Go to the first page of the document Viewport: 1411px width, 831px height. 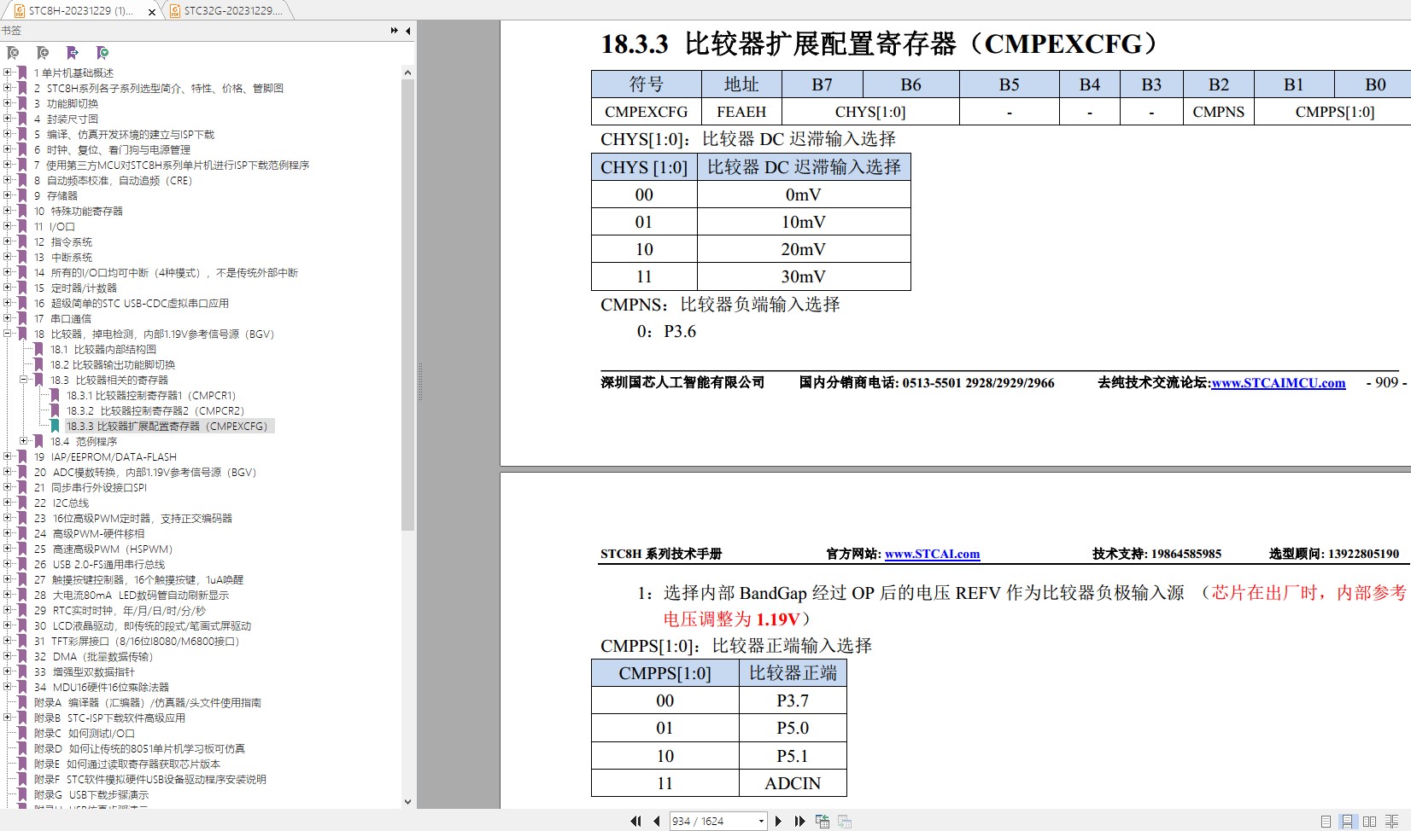635,821
